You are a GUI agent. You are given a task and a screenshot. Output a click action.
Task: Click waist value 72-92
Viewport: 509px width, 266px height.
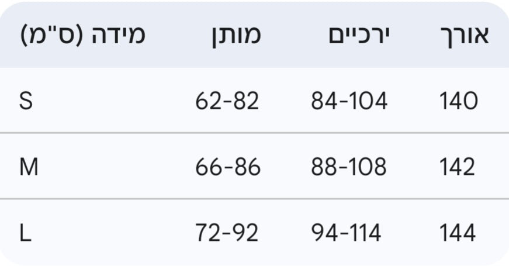pyautogui.click(x=227, y=234)
